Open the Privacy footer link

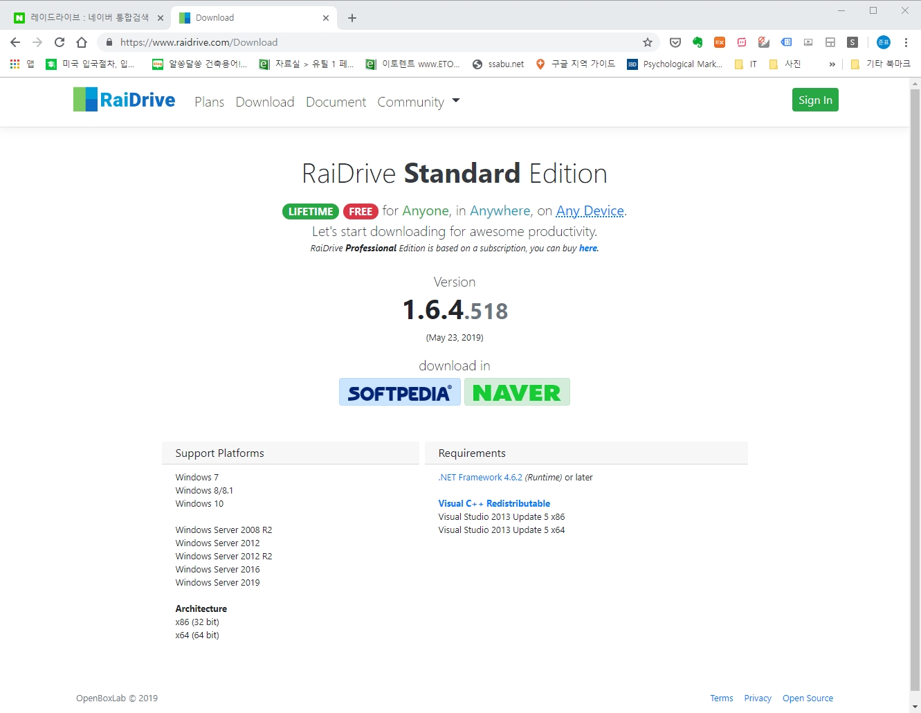pos(758,698)
